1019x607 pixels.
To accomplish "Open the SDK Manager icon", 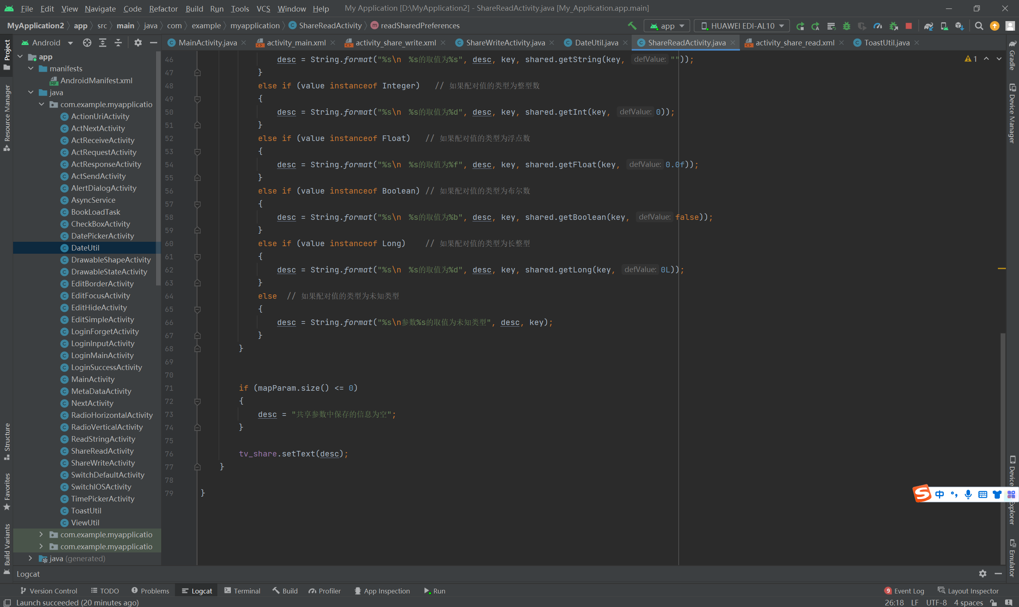I will pyautogui.click(x=959, y=26).
